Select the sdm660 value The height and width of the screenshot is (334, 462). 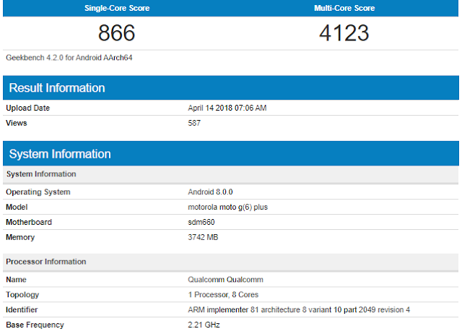coord(201,222)
